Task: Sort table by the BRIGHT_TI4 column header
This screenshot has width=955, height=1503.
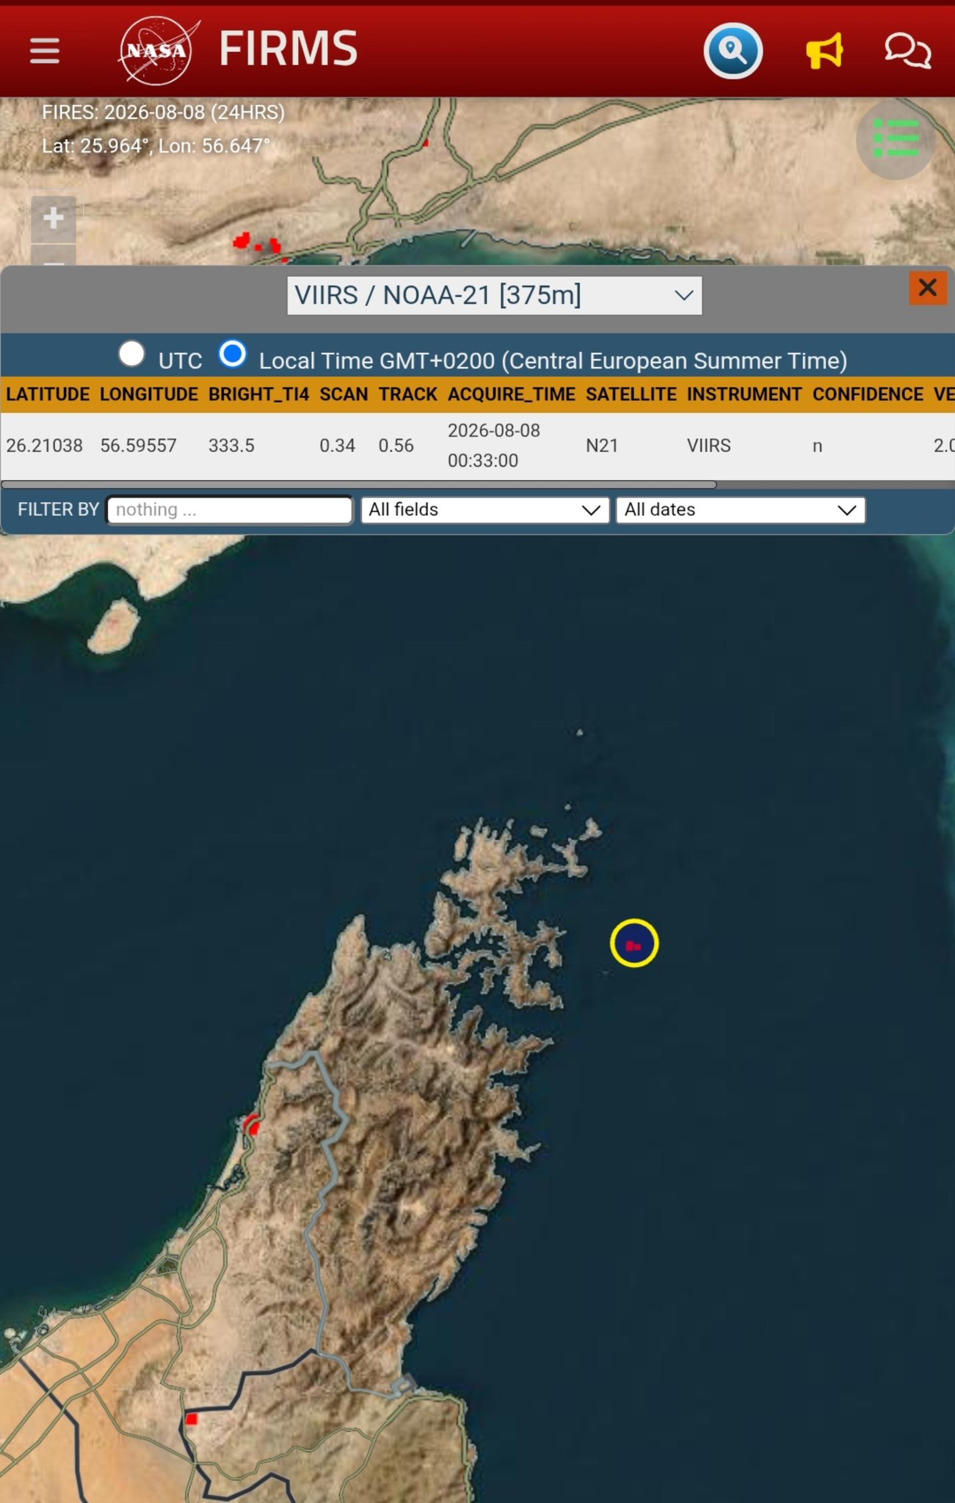Action: (258, 394)
